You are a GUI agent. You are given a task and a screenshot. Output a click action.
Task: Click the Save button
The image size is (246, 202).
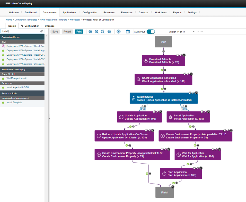click(55, 32)
